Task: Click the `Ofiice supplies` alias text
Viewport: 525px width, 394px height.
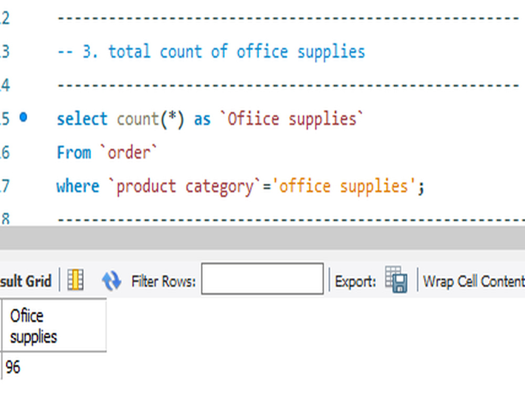Action: click(x=291, y=119)
